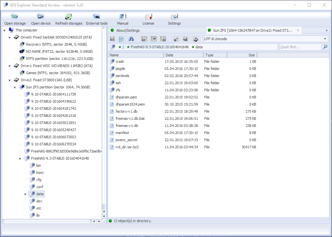Open the Manual icon
The width and height of the screenshot is (332, 237).
[x=123, y=17]
